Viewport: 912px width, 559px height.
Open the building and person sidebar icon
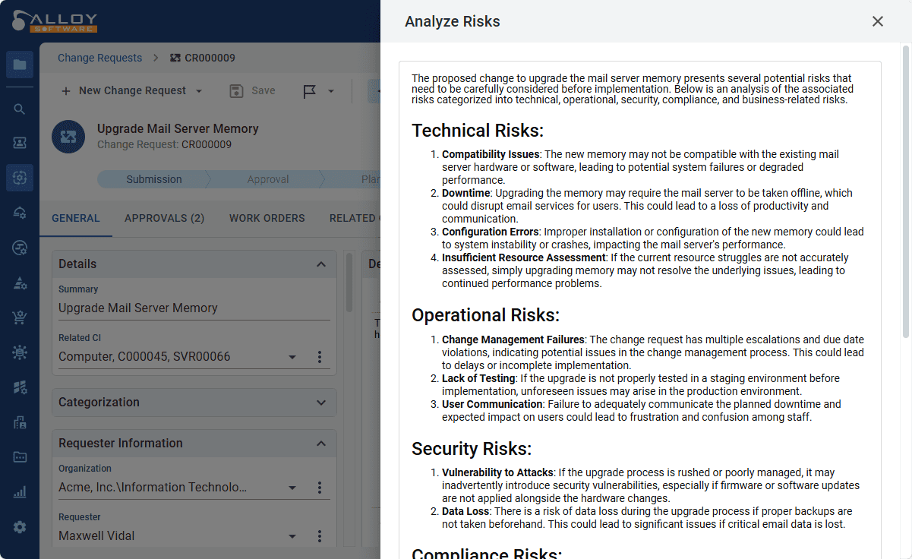20,422
